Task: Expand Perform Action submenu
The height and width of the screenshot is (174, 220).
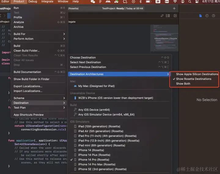Action: click(x=39, y=39)
